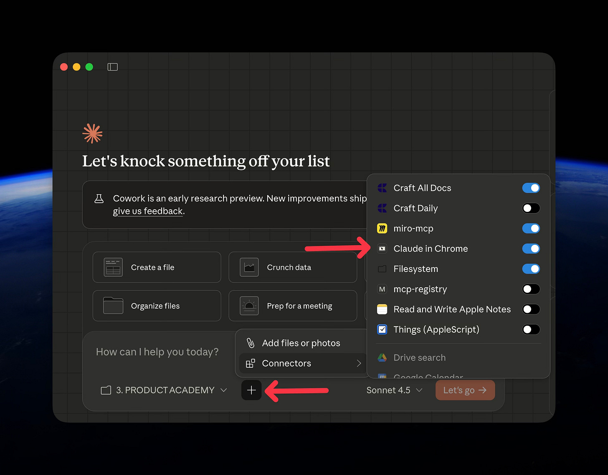This screenshot has height=475, width=608.
Task: Disable the Craft All Docs toggle
Action: click(x=531, y=188)
